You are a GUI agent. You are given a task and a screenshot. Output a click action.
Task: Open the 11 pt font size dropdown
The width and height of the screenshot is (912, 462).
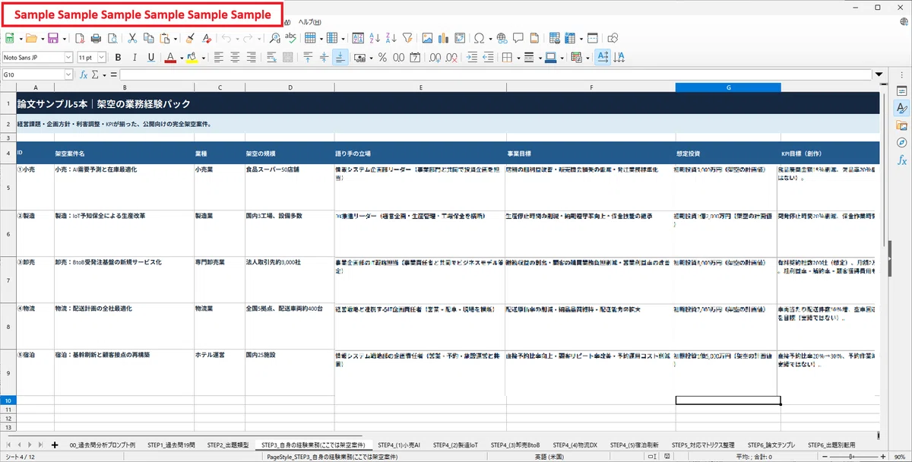click(102, 57)
